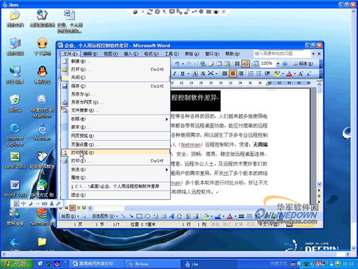The image size is (358, 269).
Task: Choose 退出 to exit Word
Action: (x=115, y=195)
